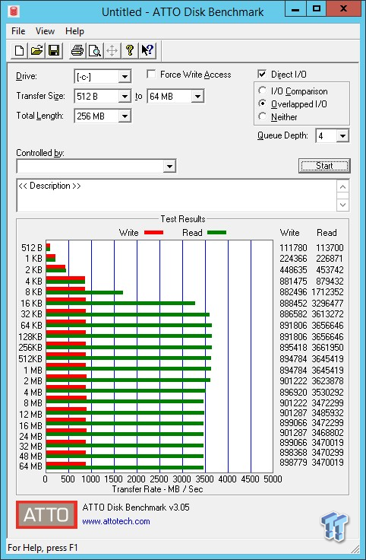This screenshot has width=366, height=560.
Task: Click the Save floppy disk icon
Action: pyautogui.click(x=54, y=50)
